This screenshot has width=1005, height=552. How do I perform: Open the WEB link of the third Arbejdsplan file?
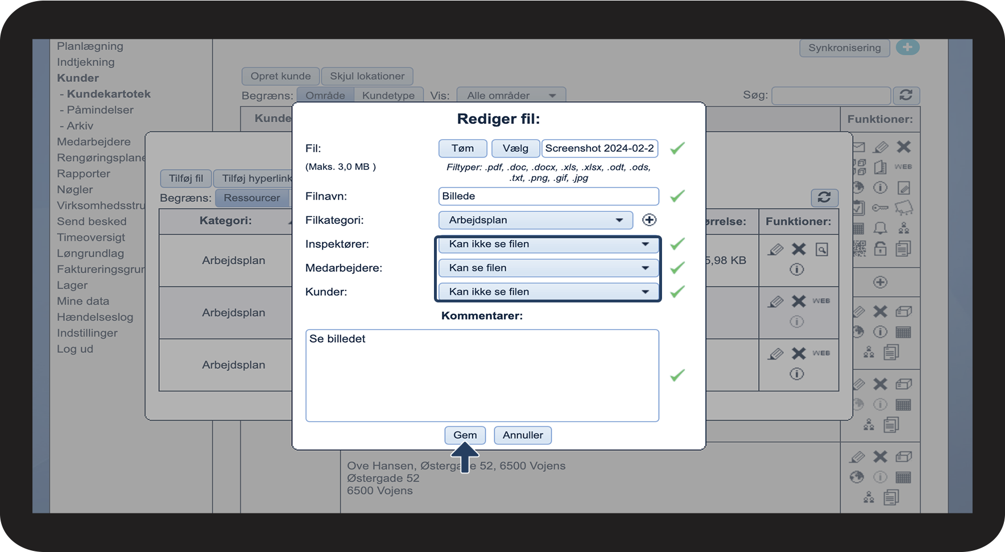(821, 353)
